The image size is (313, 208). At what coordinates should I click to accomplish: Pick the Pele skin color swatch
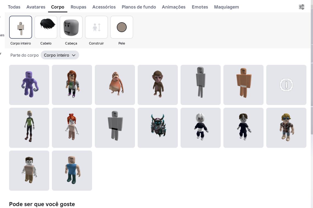[122, 27]
